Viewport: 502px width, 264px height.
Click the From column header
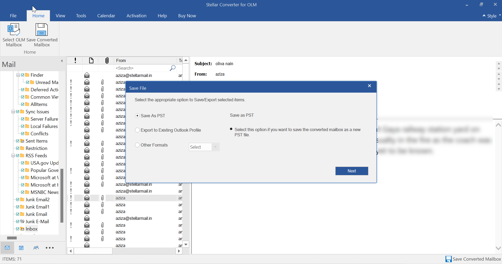pyautogui.click(x=145, y=60)
